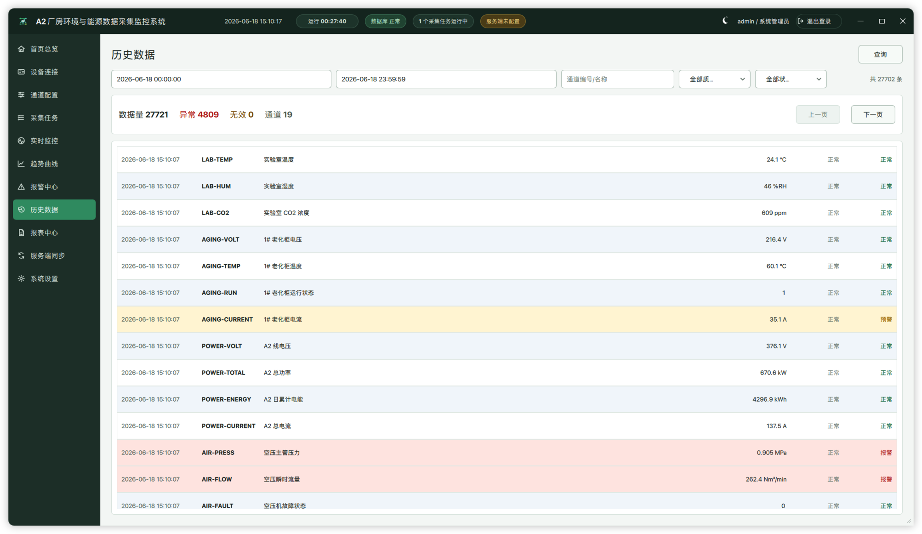Click the end time field 2026-06-18 23:59:59

click(x=446, y=79)
